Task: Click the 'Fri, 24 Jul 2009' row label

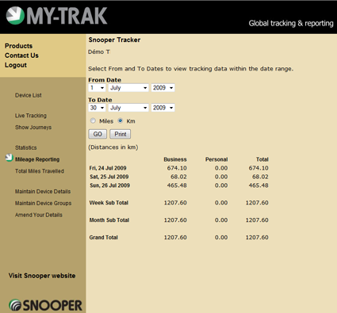Action: pyautogui.click(x=108, y=168)
